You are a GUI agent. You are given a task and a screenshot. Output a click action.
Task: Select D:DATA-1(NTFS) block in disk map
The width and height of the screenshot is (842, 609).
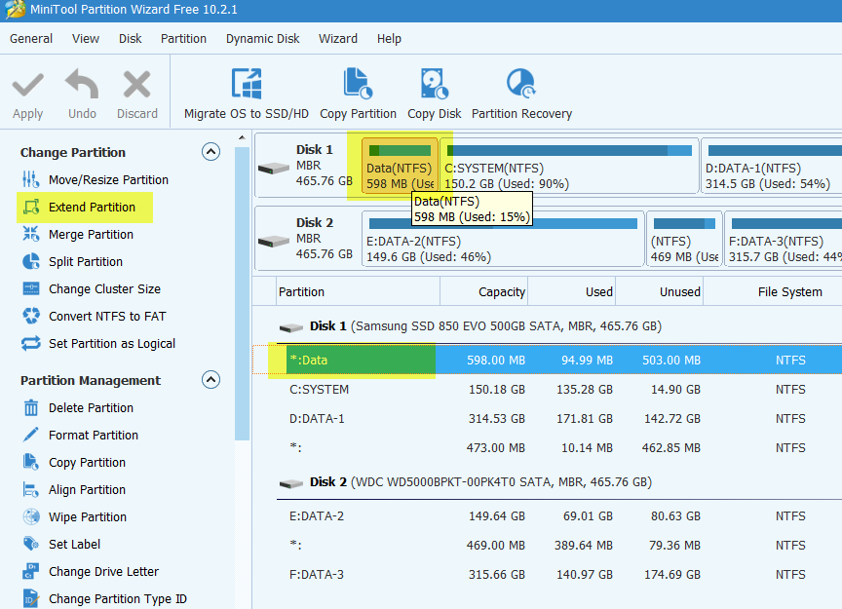point(772,166)
